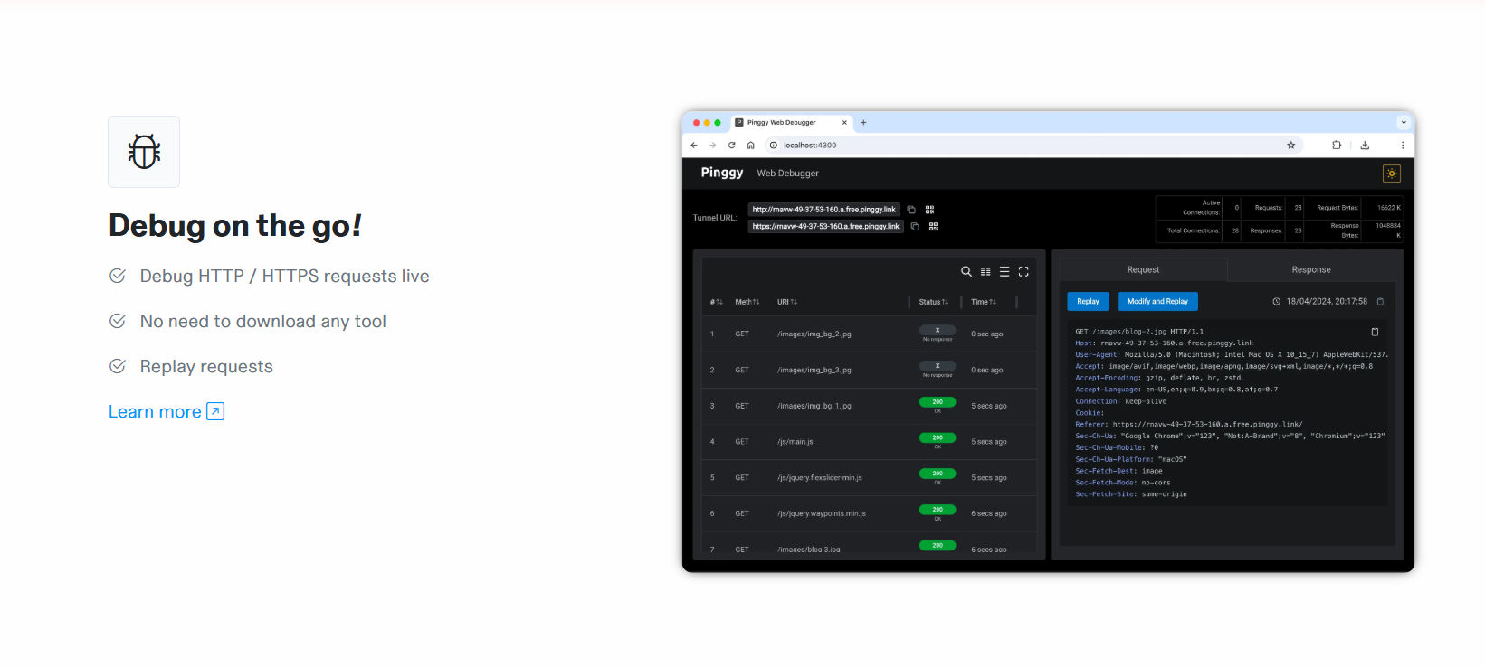Switch to the Request tab

(x=1143, y=270)
